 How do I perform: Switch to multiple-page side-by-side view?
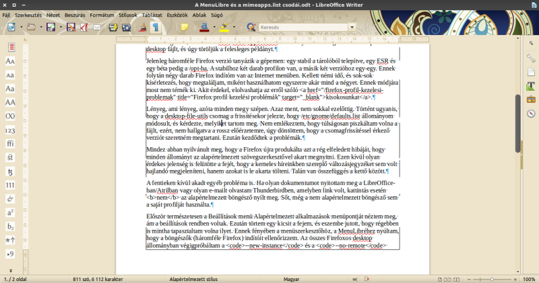coord(447,280)
